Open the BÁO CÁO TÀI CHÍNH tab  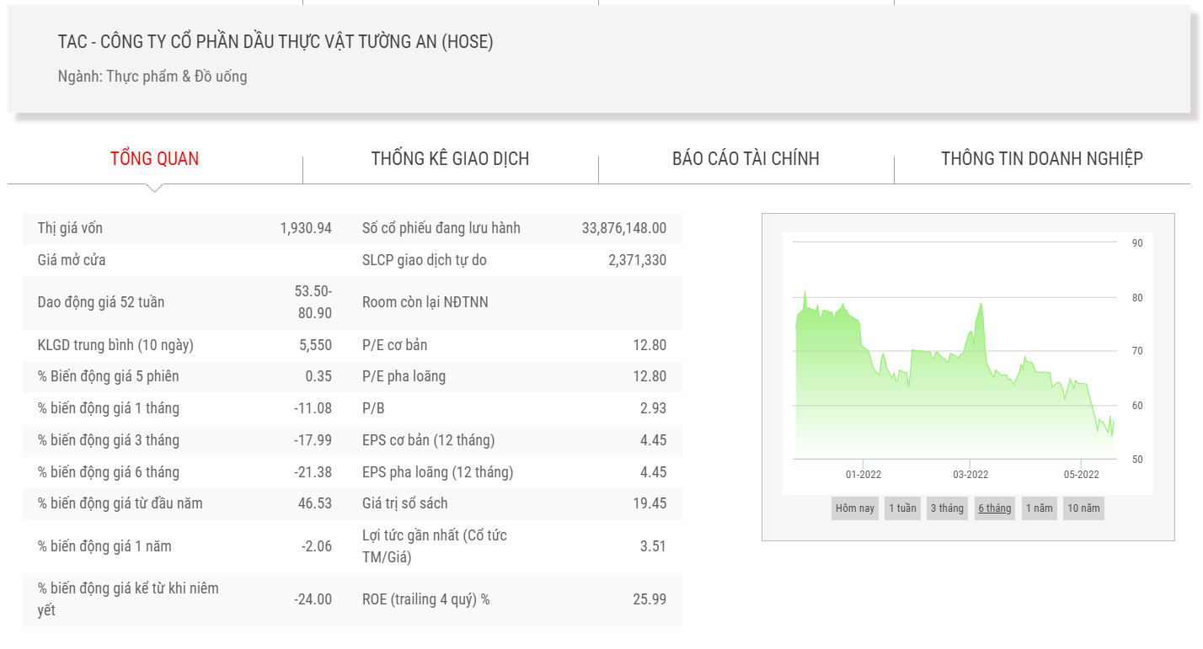pyautogui.click(x=746, y=158)
